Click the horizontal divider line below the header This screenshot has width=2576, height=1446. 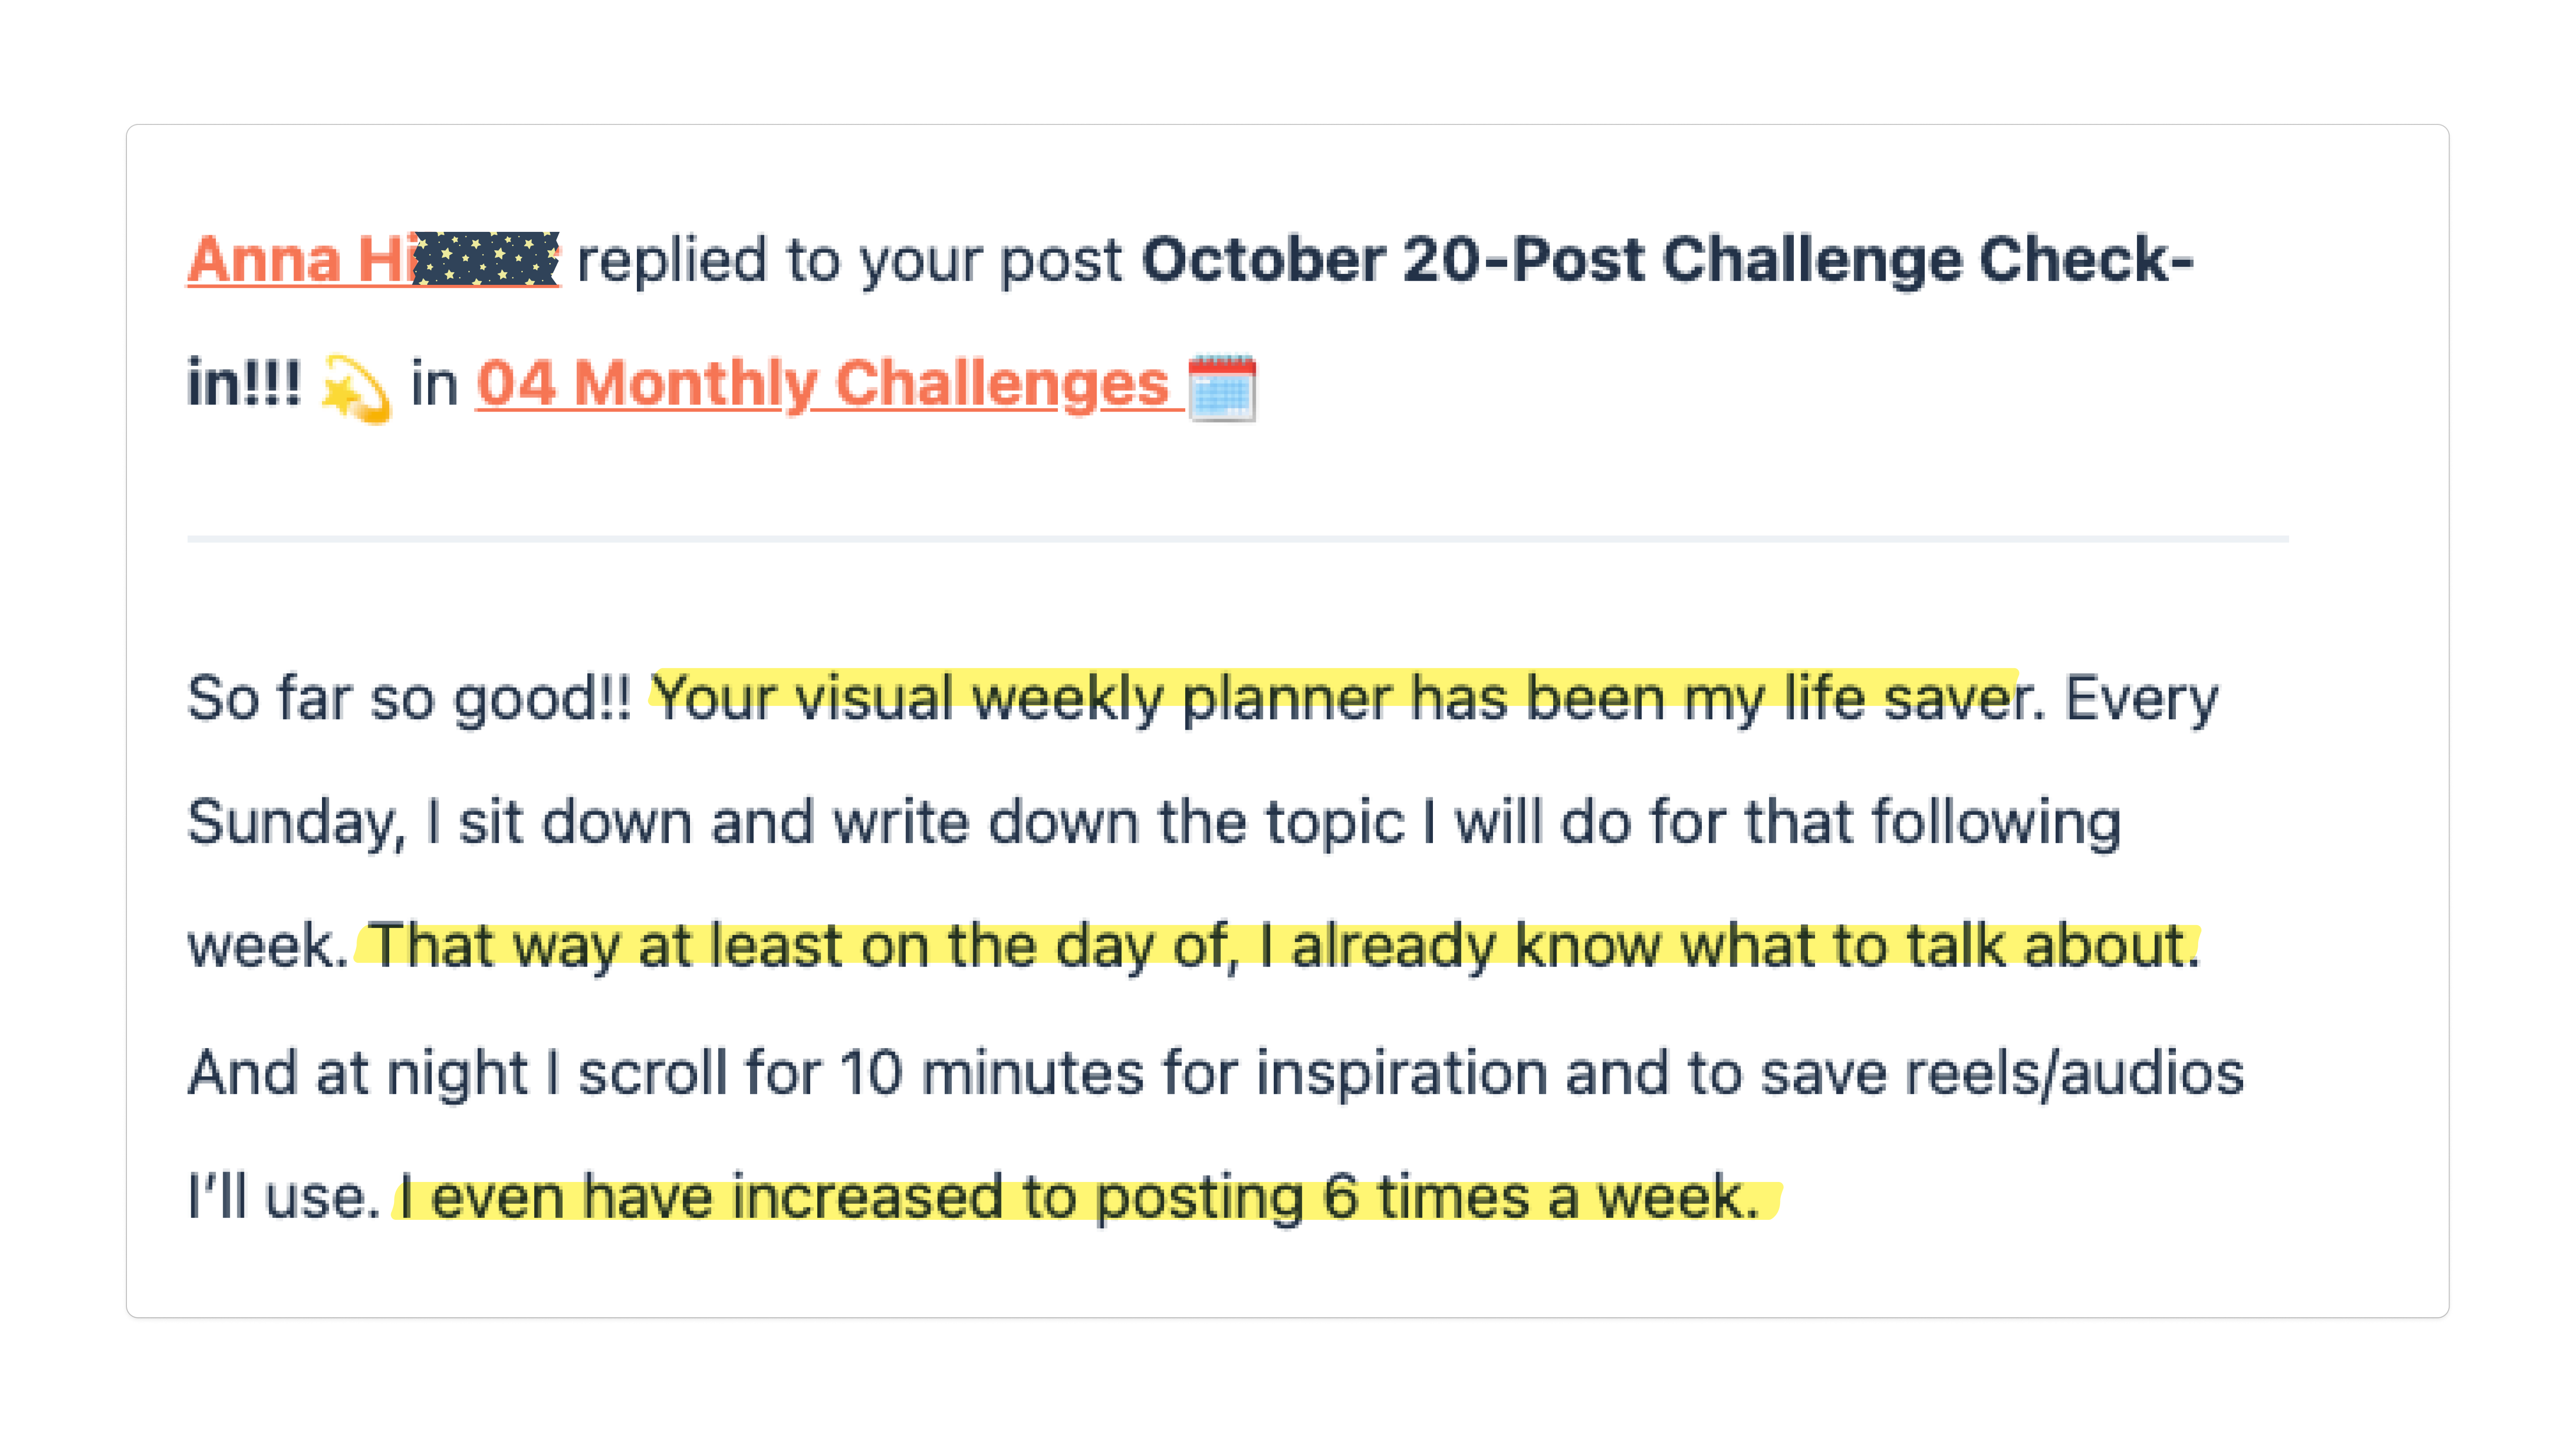[x=1237, y=538]
